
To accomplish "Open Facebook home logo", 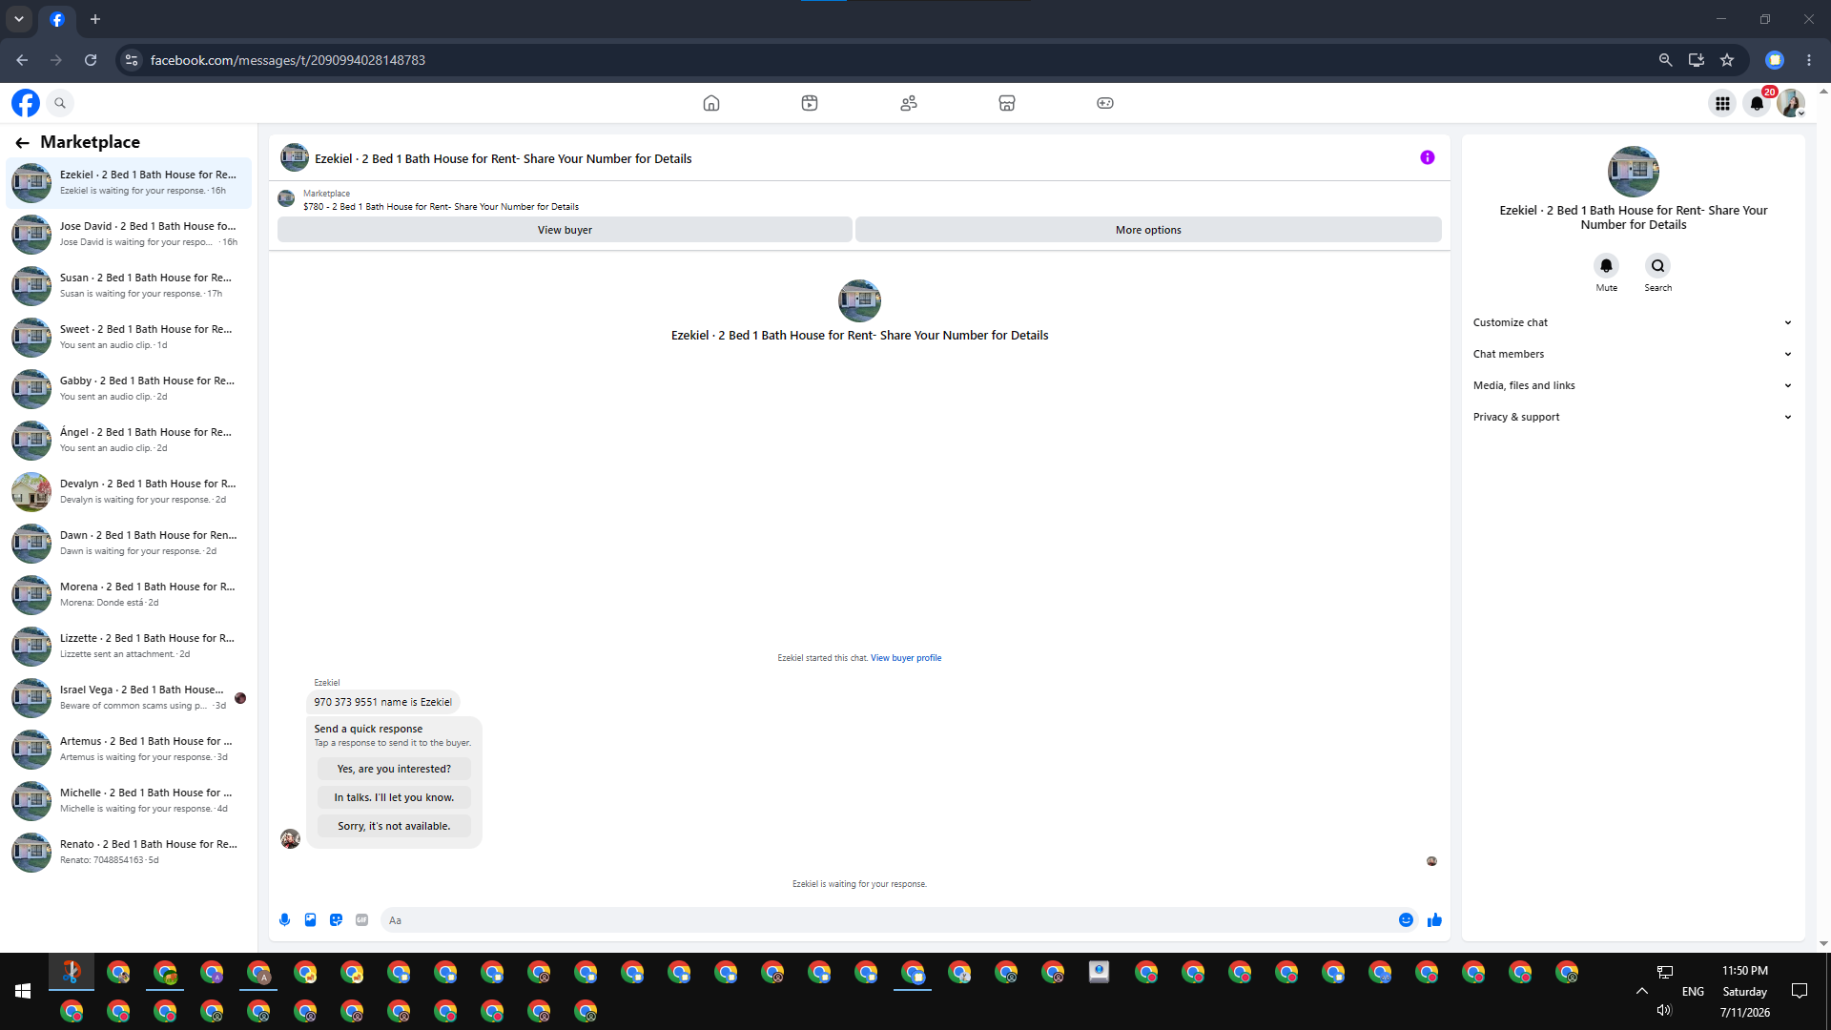I will click(x=26, y=103).
